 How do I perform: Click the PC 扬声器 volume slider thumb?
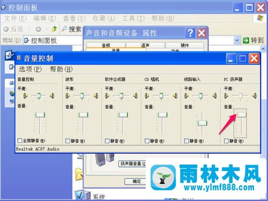point(242,115)
